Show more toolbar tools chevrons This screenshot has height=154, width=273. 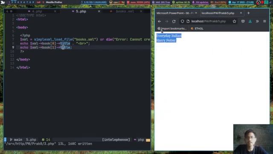click(257, 21)
